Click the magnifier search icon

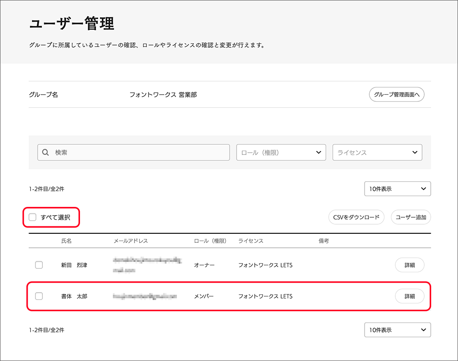45,152
